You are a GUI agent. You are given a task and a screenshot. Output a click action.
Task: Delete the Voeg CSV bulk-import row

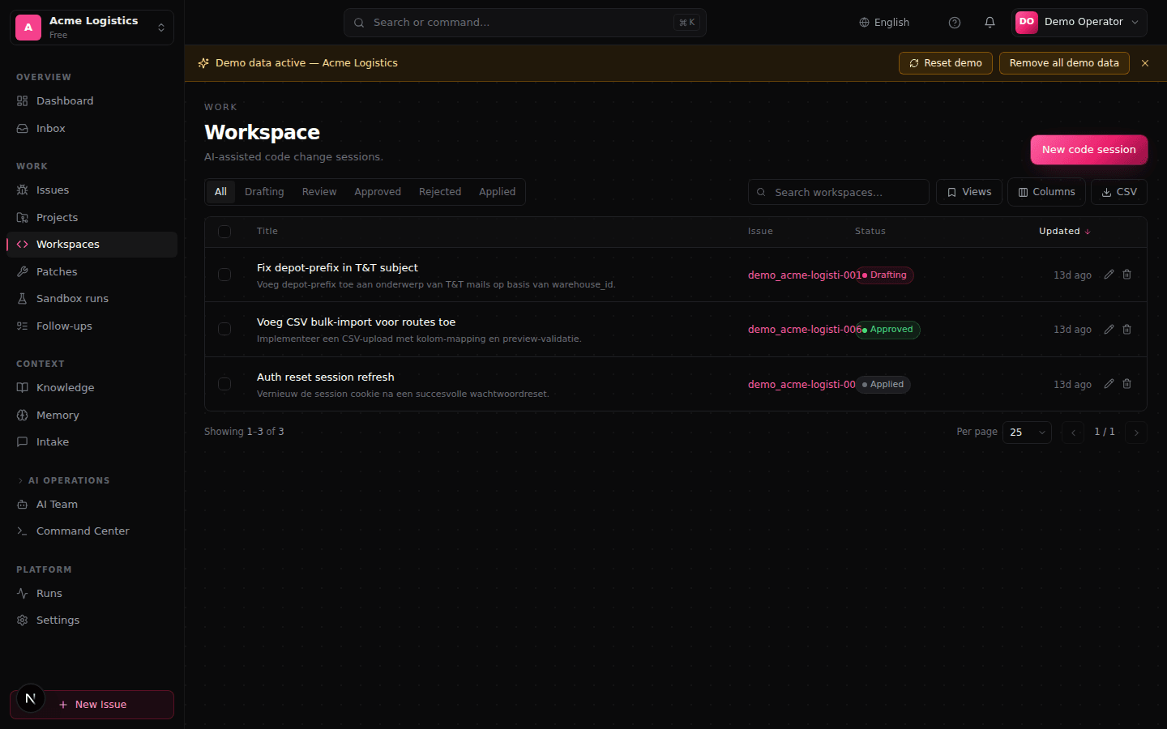point(1126,330)
